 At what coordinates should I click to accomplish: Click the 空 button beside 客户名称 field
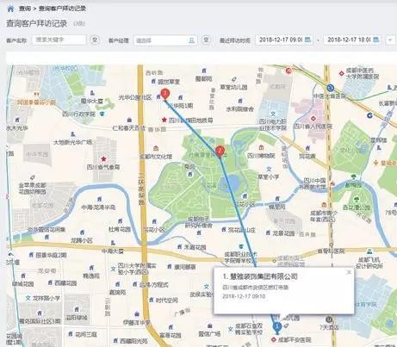[95, 40]
